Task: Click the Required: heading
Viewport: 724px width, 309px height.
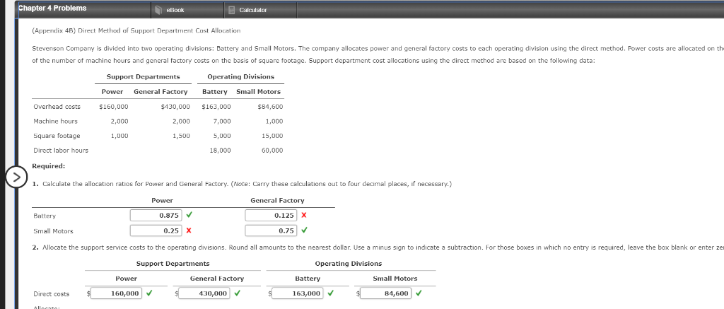Action: tap(49, 166)
